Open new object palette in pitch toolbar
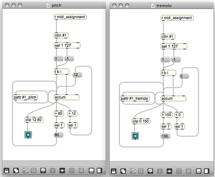 (x=16, y=171)
